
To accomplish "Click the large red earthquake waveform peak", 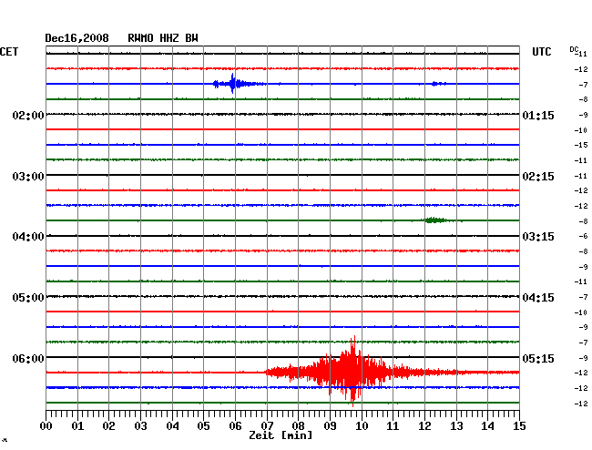I will [x=352, y=372].
